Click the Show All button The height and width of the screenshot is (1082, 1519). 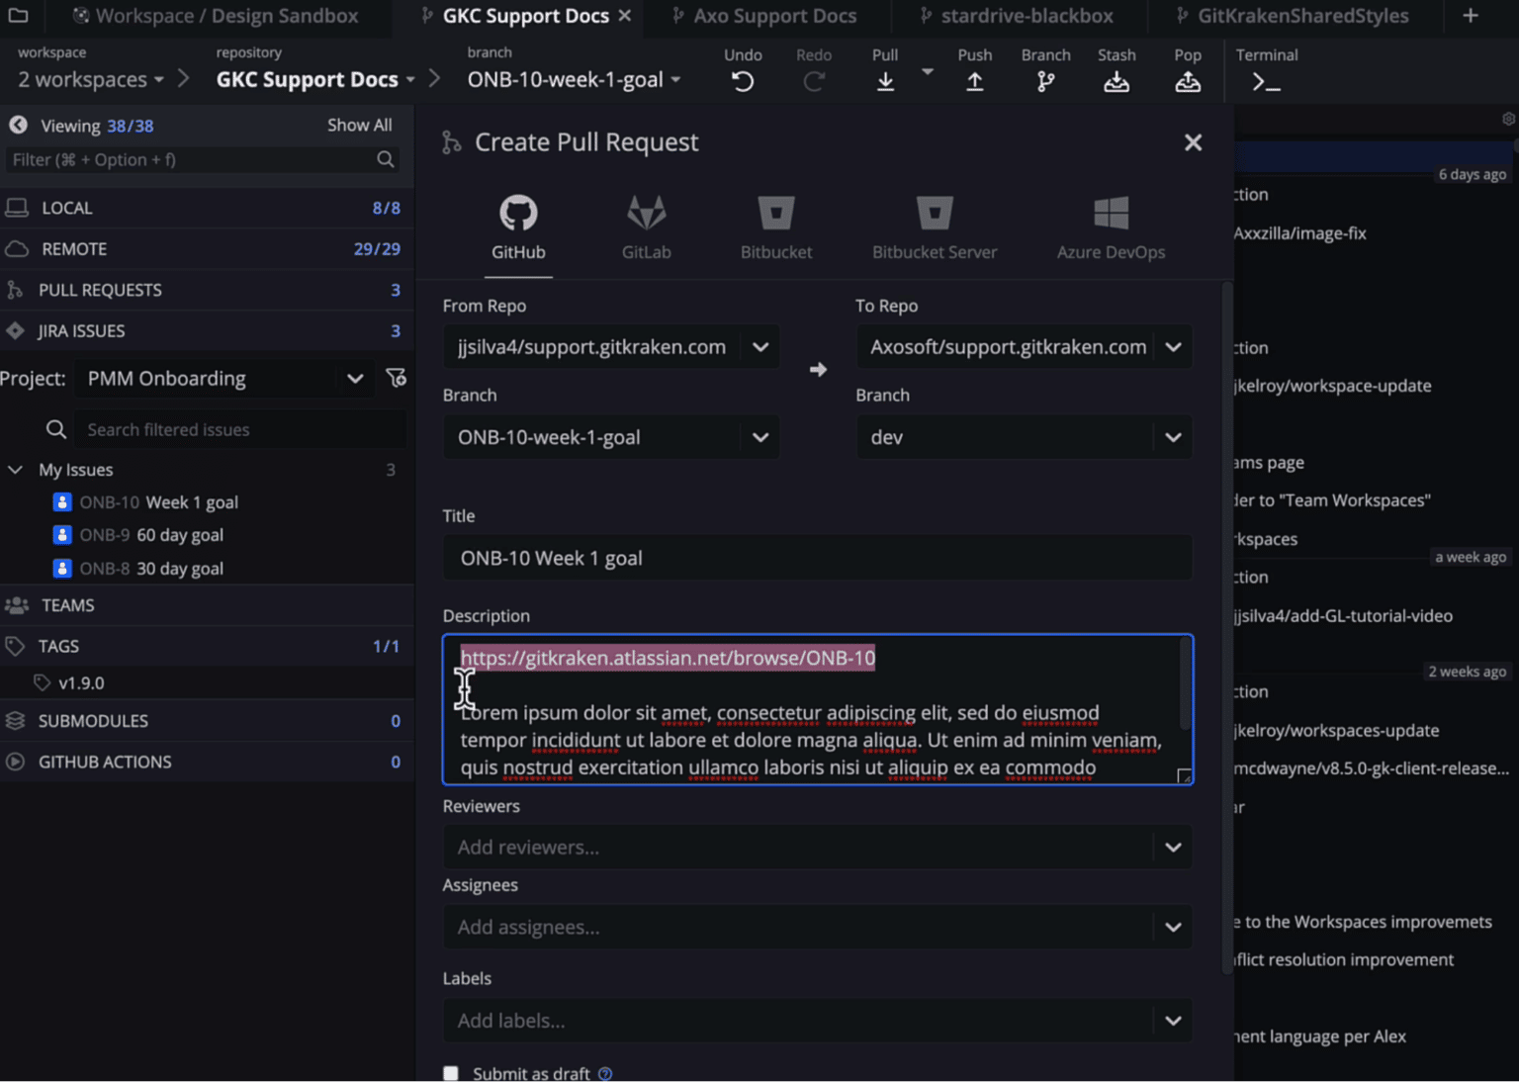[359, 125]
